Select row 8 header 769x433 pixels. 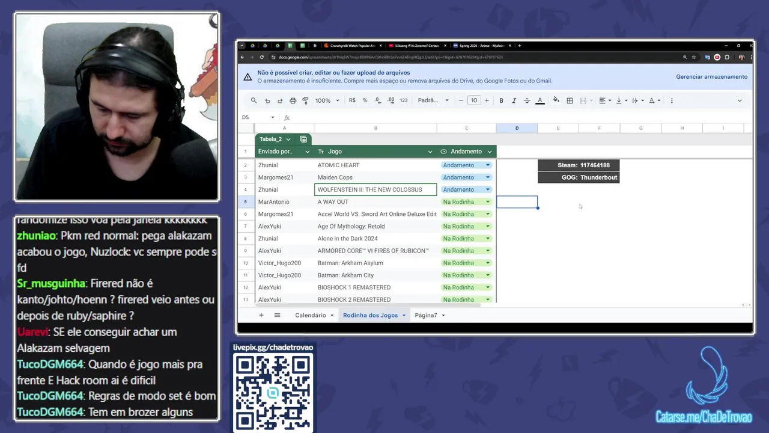tap(246, 239)
